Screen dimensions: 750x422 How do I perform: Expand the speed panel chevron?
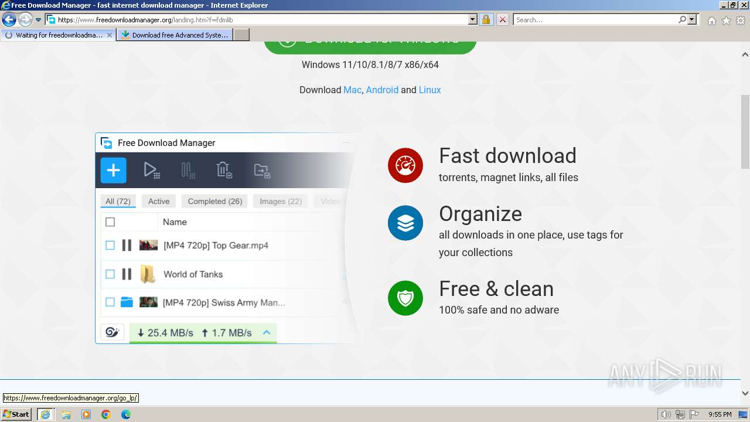(x=267, y=332)
